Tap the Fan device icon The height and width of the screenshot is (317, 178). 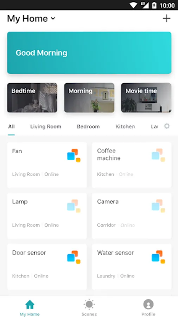pos(74,155)
